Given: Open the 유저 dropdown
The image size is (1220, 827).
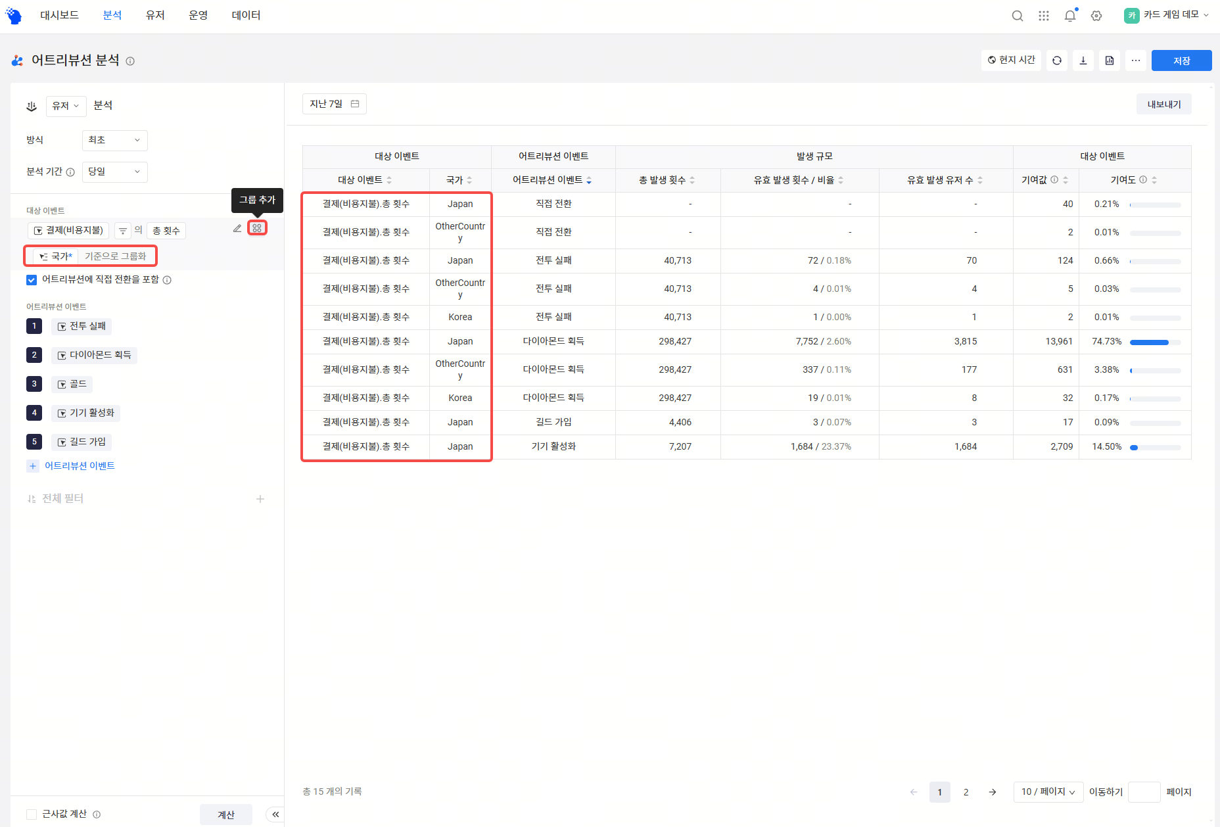Looking at the screenshot, I should coord(66,106).
